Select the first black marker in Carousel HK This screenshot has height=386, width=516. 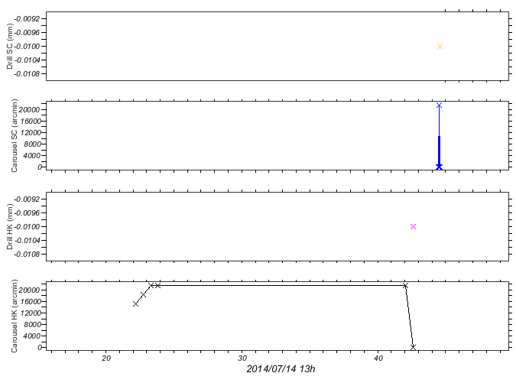click(135, 303)
